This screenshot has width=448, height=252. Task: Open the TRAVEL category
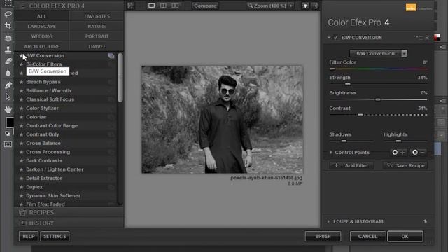(97, 47)
